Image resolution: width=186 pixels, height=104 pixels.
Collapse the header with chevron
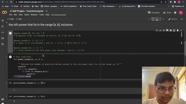point(182,19)
